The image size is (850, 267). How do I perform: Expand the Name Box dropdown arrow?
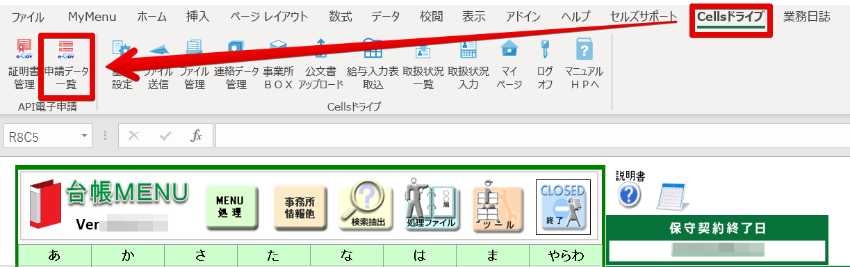pos(84,136)
